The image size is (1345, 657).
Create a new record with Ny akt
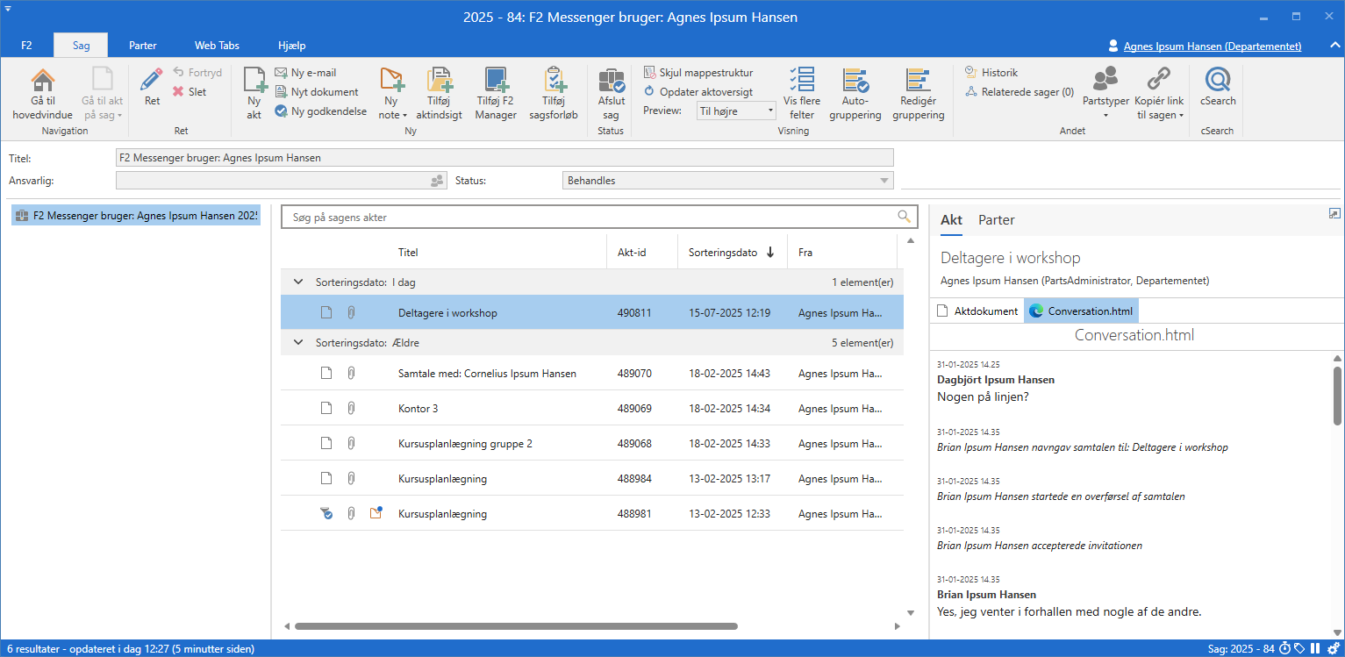tap(254, 81)
